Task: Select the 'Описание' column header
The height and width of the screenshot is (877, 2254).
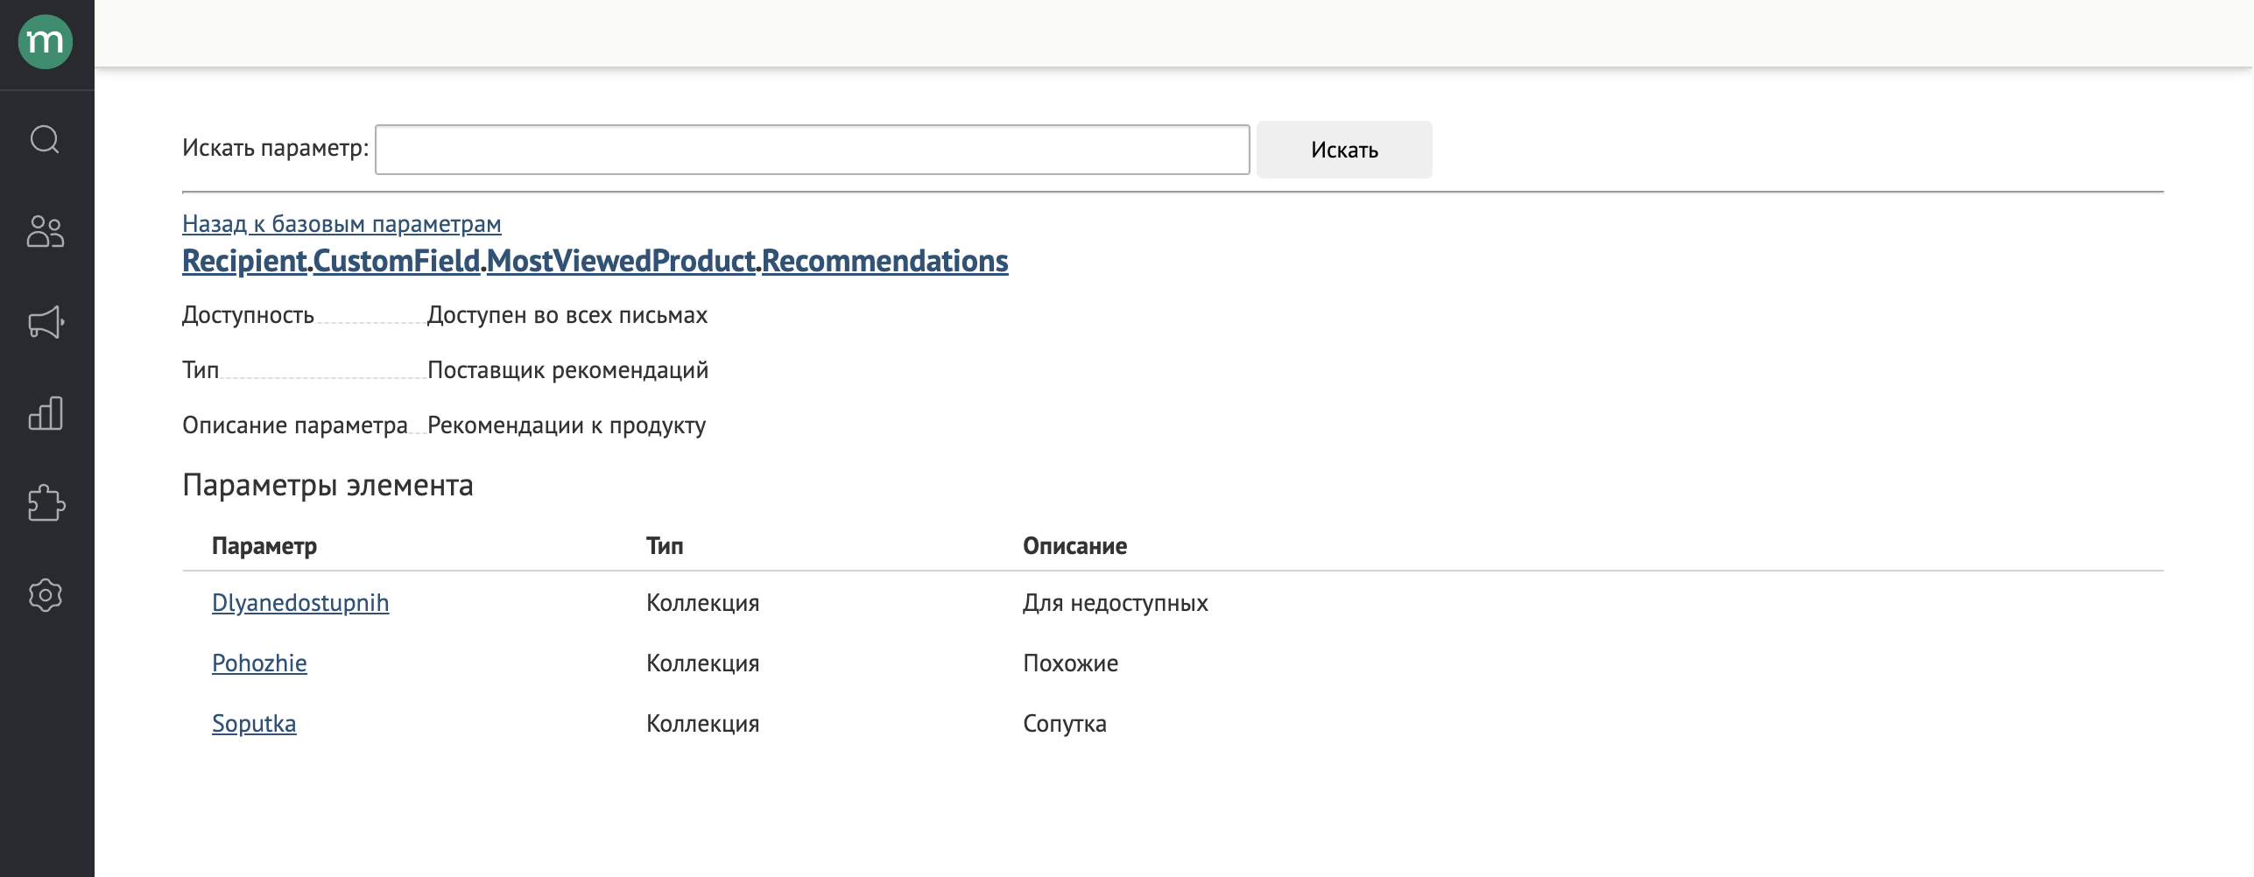Action: [x=1074, y=546]
